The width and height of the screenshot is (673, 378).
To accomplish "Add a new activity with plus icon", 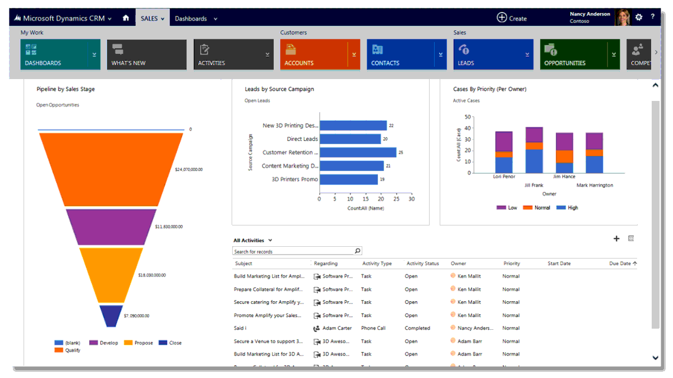I will pyautogui.click(x=616, y=238).
